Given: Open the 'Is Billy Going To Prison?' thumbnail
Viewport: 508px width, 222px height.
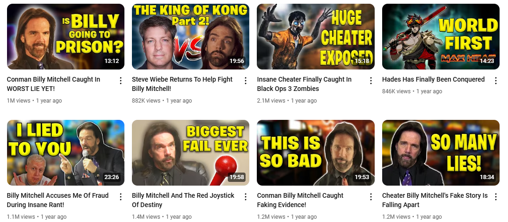Looking at the screenshot, I should point(65,36).
